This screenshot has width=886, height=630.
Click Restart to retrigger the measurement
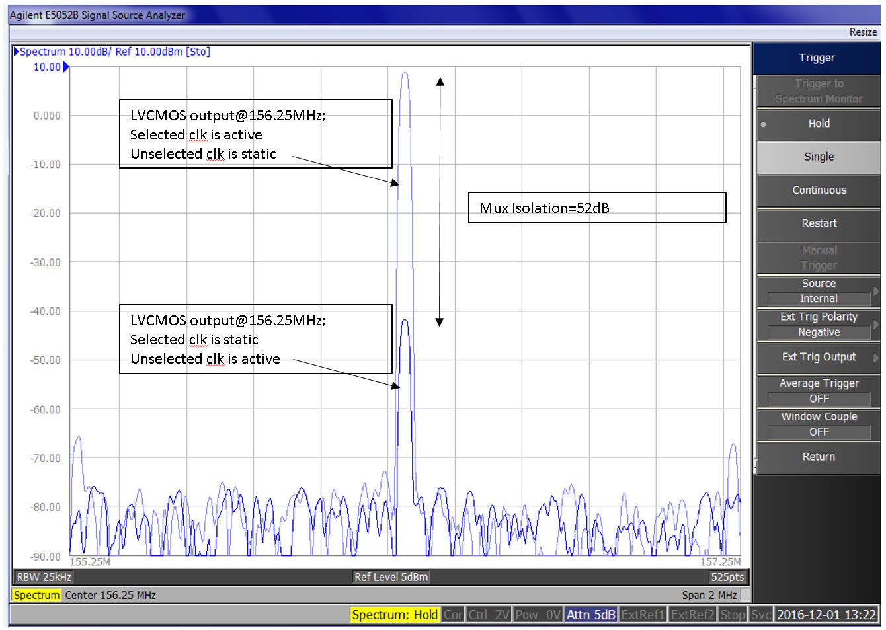pos(819,223)
